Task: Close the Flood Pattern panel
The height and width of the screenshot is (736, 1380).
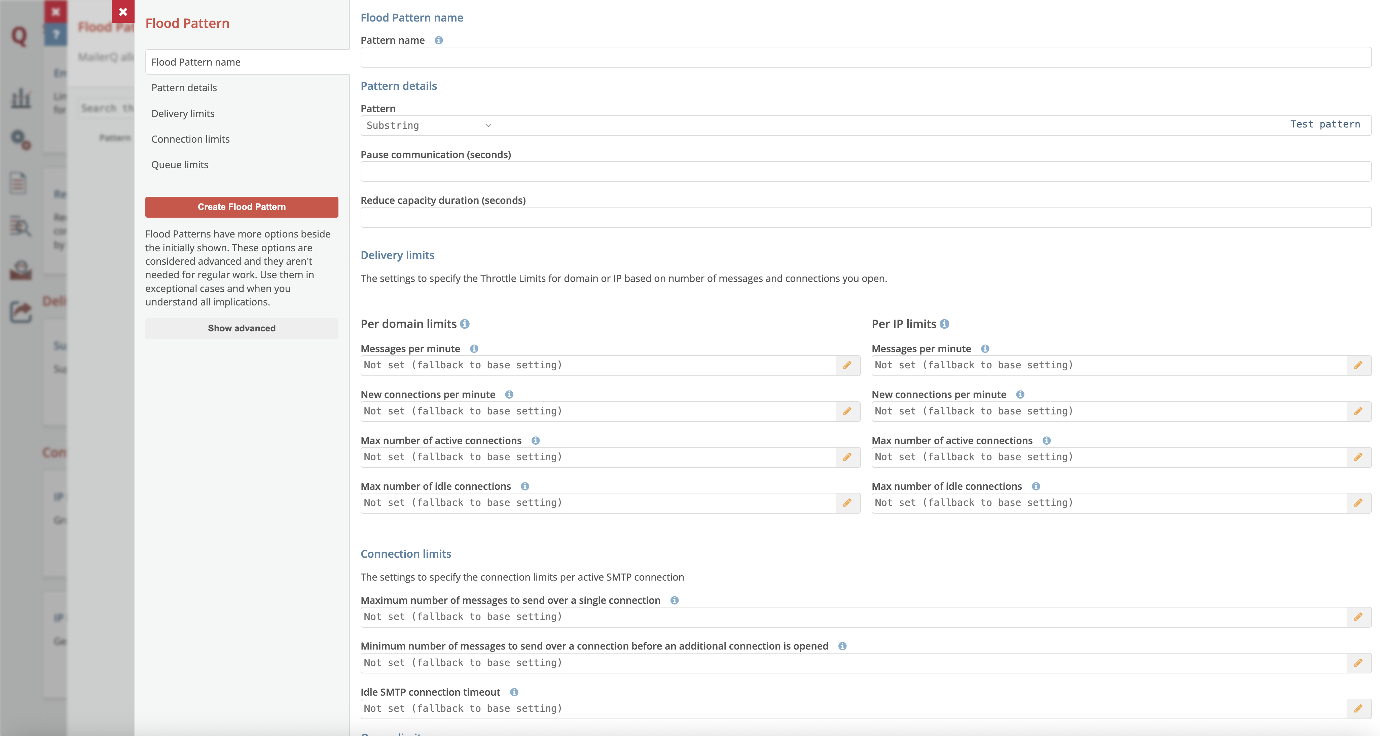Action: [x=123, y=11]
